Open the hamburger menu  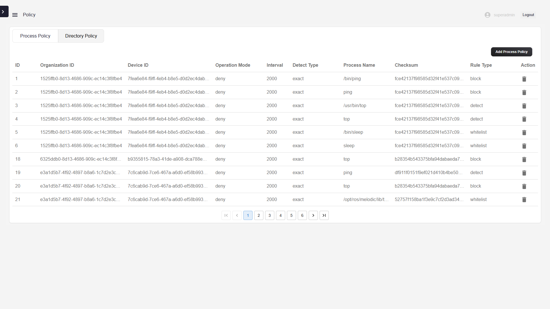[15, 15]
